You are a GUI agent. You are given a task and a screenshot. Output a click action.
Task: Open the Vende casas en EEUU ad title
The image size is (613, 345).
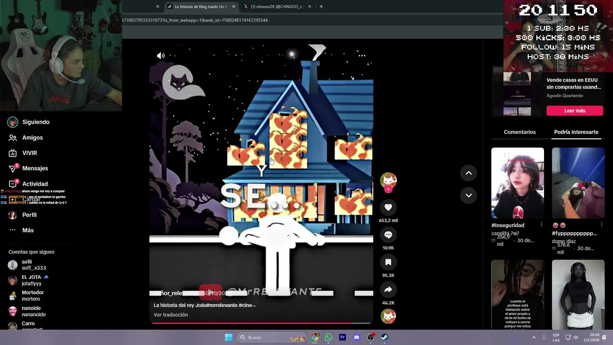[x=574, y=84]
